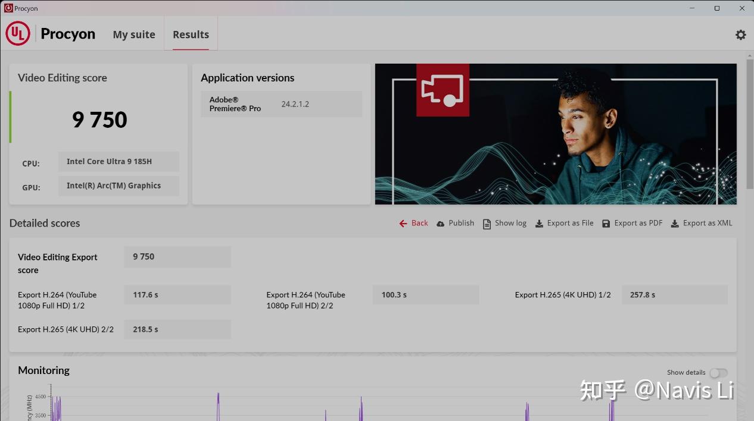Click the vertical scrollbar thumb
Viewport: 754px width, 421px height.
(749, 124)
